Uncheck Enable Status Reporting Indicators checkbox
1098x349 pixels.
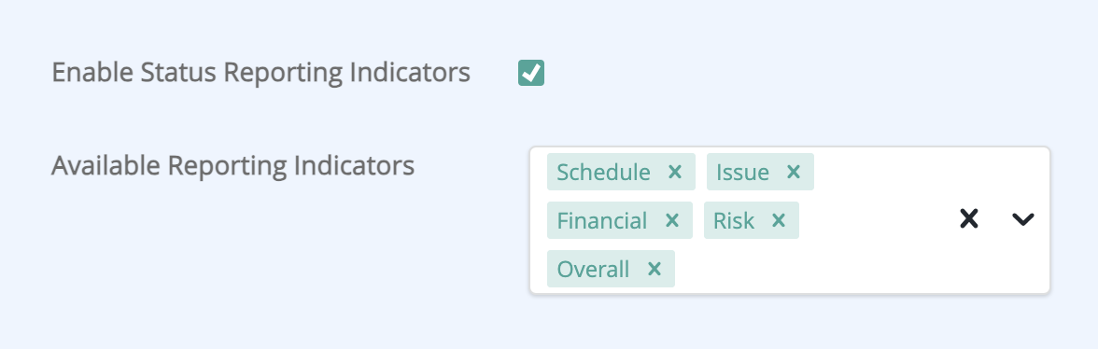pos(531,73)
